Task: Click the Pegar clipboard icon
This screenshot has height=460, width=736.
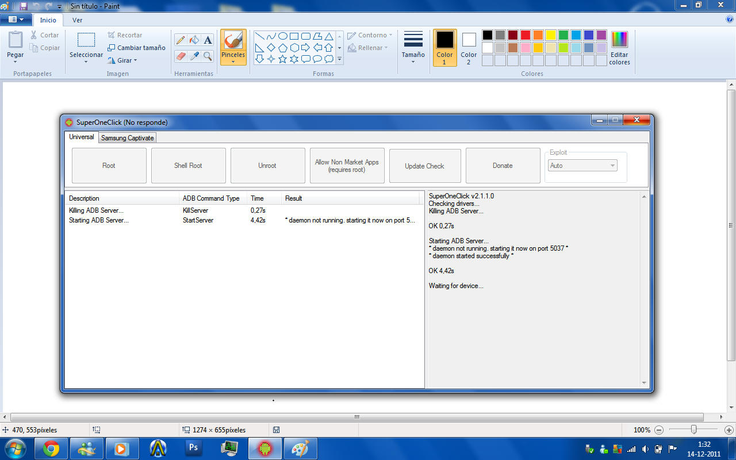Action: point(16,40)
